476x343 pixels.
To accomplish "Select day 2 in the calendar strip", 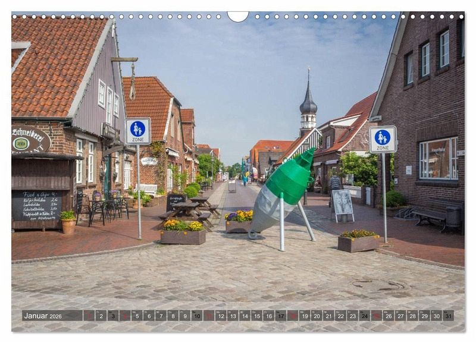I will (101, 316).
